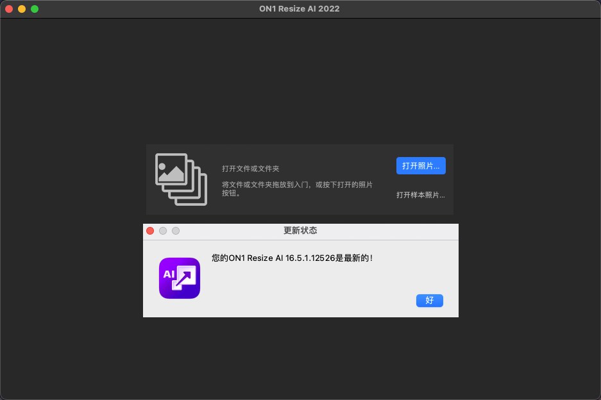Viewport: 601px width, 400px height.
Task: Close the ON1 Resize AI 2022 main window
Action: [x=9, y=9]
